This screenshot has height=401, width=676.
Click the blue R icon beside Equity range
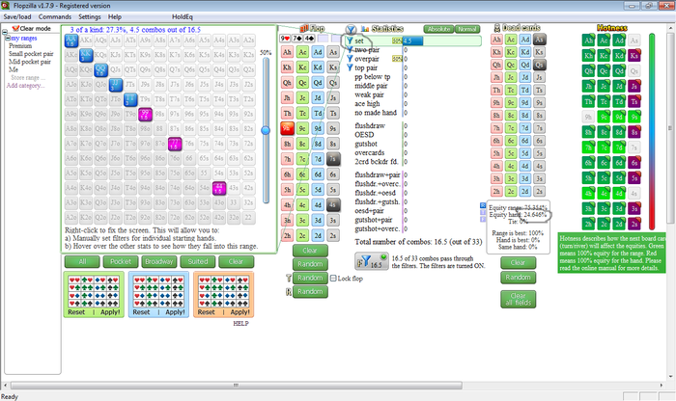pos(483,205)
